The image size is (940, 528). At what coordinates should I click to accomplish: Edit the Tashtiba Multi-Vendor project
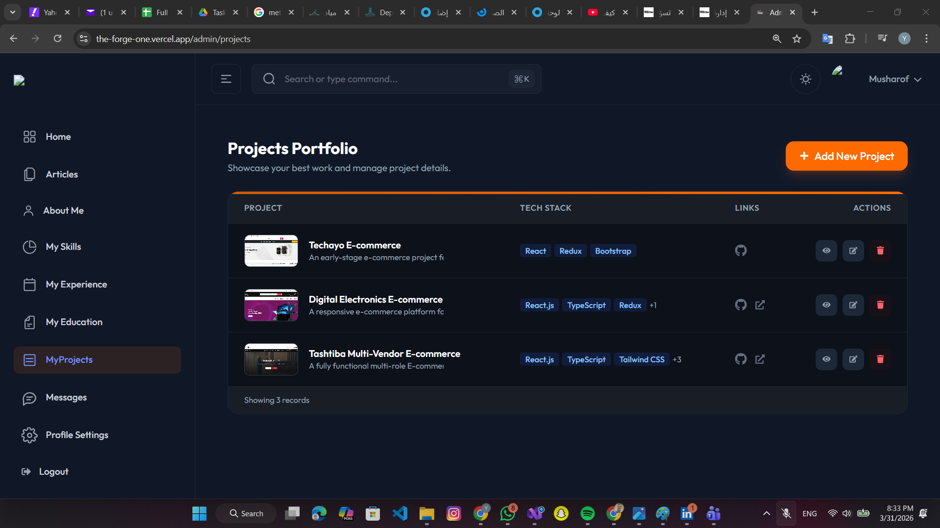click(853, 359)
